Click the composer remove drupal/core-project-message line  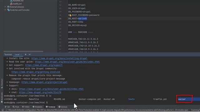point(38,79)
